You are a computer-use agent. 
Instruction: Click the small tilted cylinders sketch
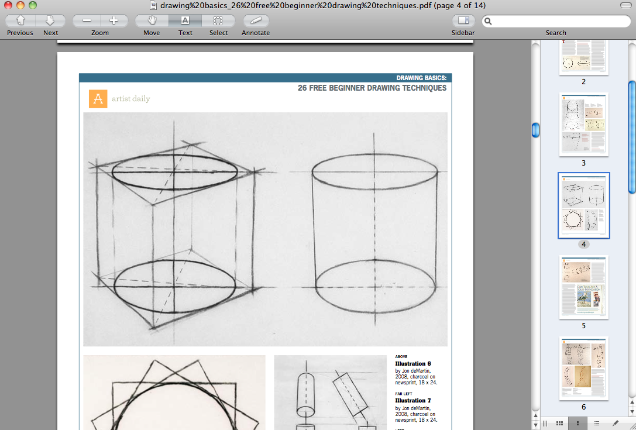click(331, 393)
